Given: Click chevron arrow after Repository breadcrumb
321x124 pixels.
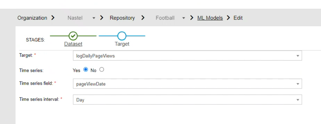Looking at the screenshot, I should 143,18.
